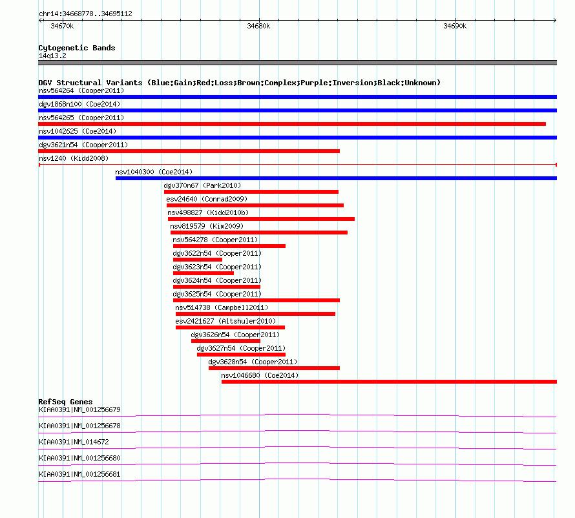Select the dgv1868n100 (Coe2014) variant label
This screenshot has width=575, height=518.
tap(79, 104)
